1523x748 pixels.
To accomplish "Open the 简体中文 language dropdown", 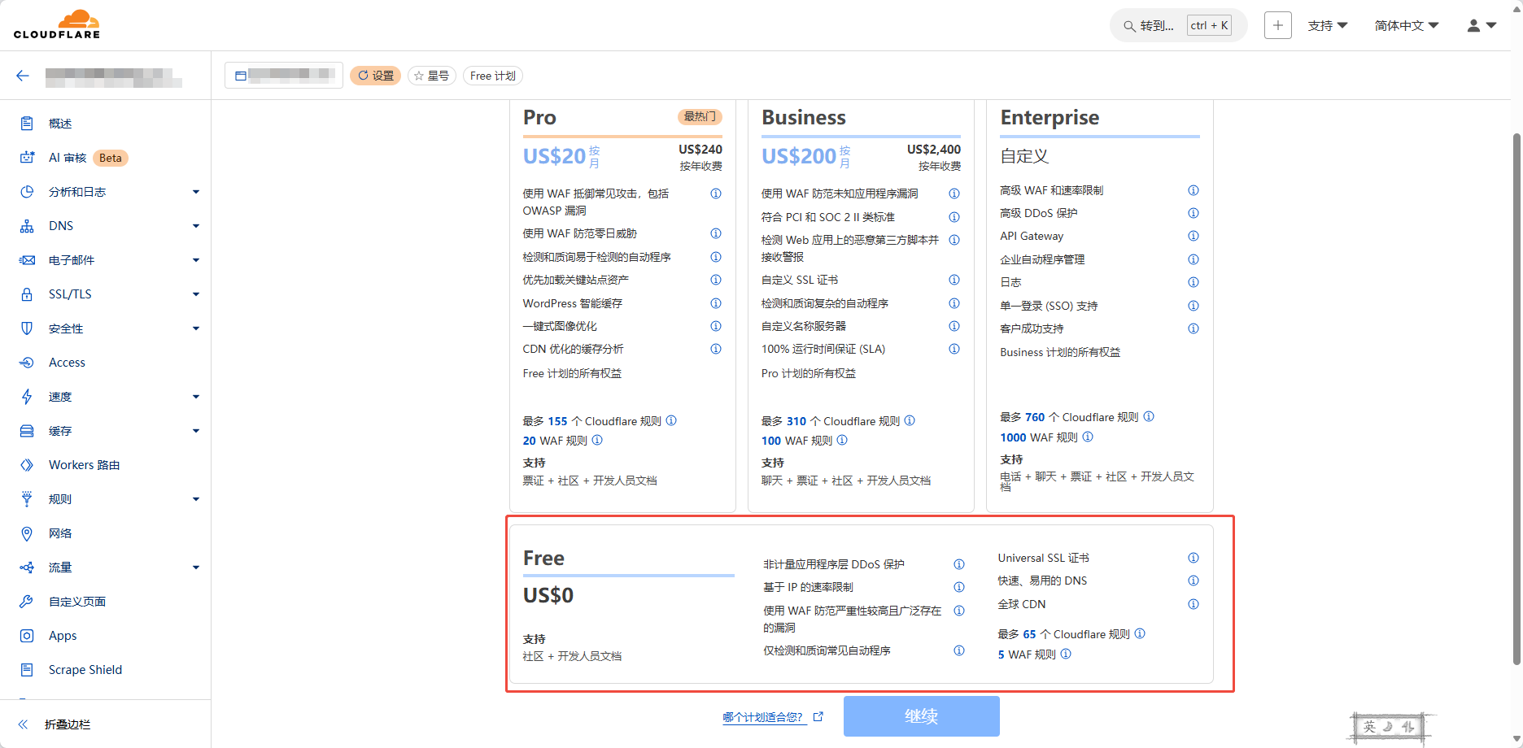I will tap(1407, 25).
